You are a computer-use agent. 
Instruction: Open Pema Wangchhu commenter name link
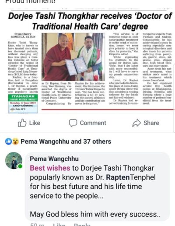pyautogui.click(x=54, y=159)
